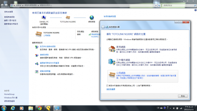
Task: Click the blue help question mark icon
Action: (195, 10)
